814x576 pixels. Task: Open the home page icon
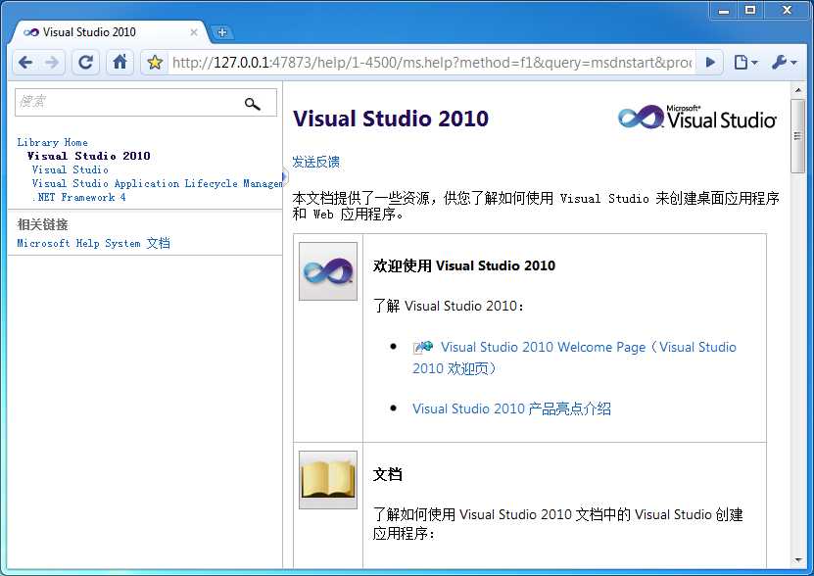[120, 63]
